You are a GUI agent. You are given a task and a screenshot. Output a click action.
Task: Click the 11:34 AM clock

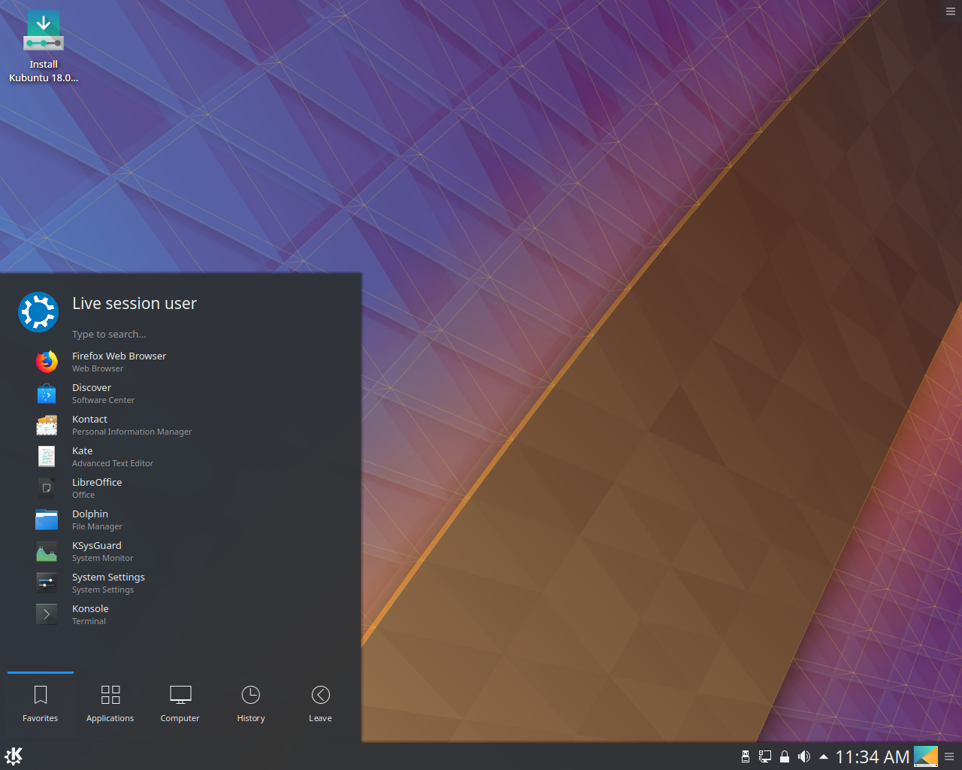click(x=873, y=756)
